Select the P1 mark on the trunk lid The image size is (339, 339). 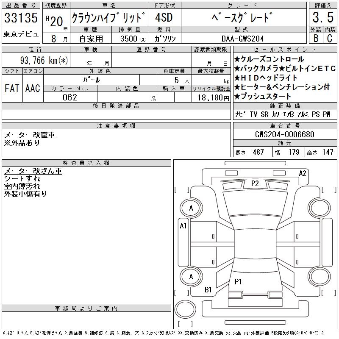[x=238, y=282]
